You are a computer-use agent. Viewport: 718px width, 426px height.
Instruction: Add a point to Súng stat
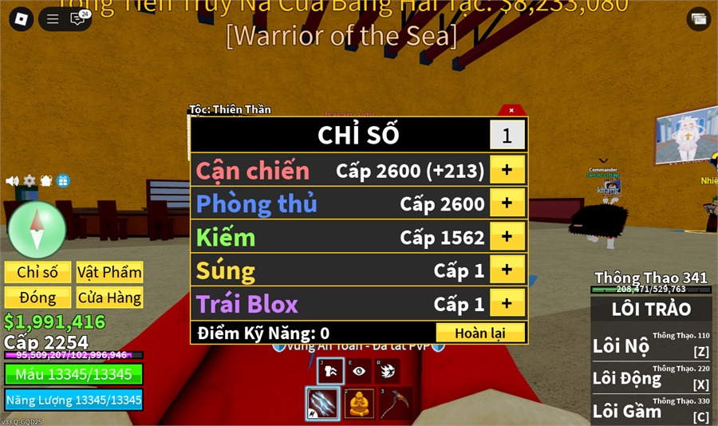pos(507,270)
